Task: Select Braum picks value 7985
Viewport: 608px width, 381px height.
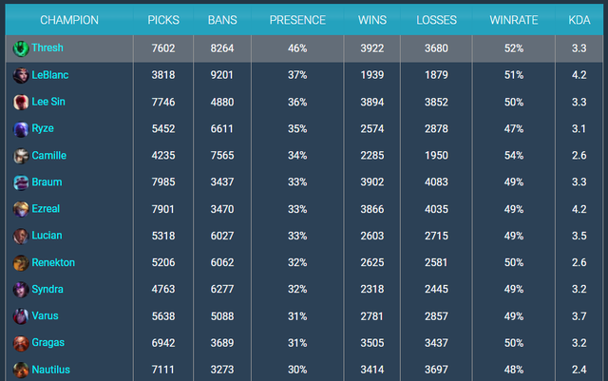Action: 163,182
